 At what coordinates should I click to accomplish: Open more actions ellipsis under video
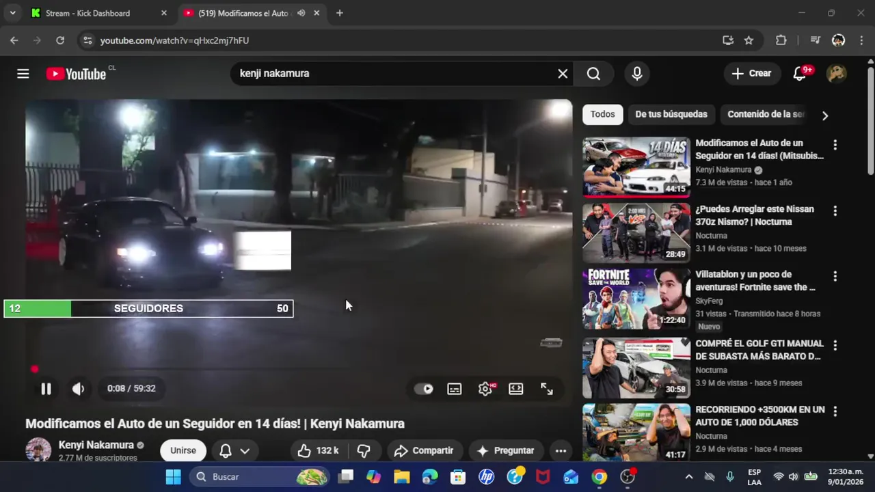(x=561, y=450)
